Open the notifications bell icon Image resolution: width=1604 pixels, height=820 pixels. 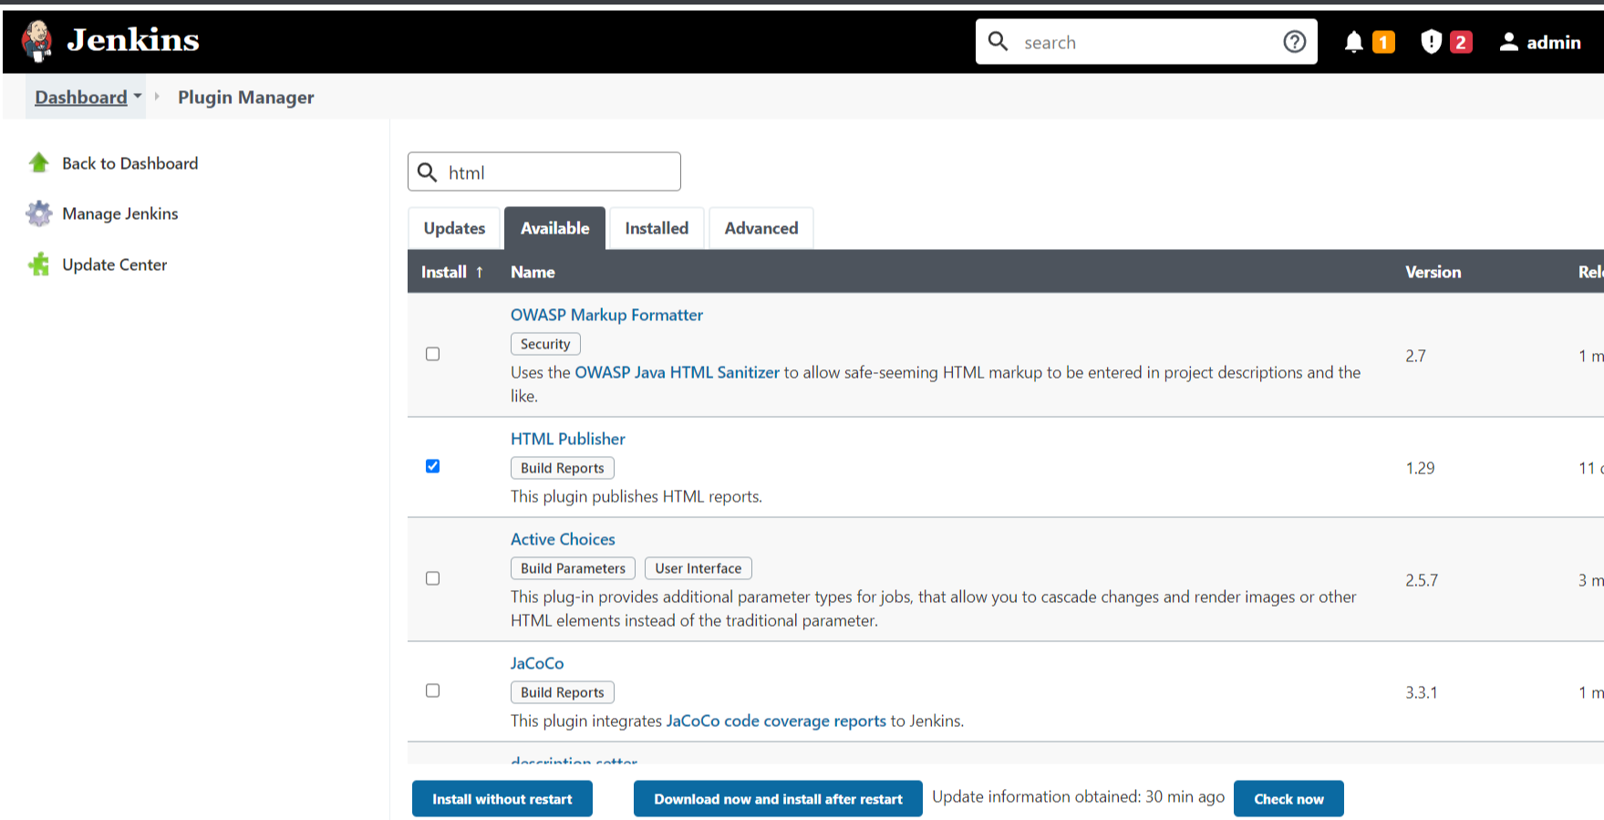click(1354, 42)
